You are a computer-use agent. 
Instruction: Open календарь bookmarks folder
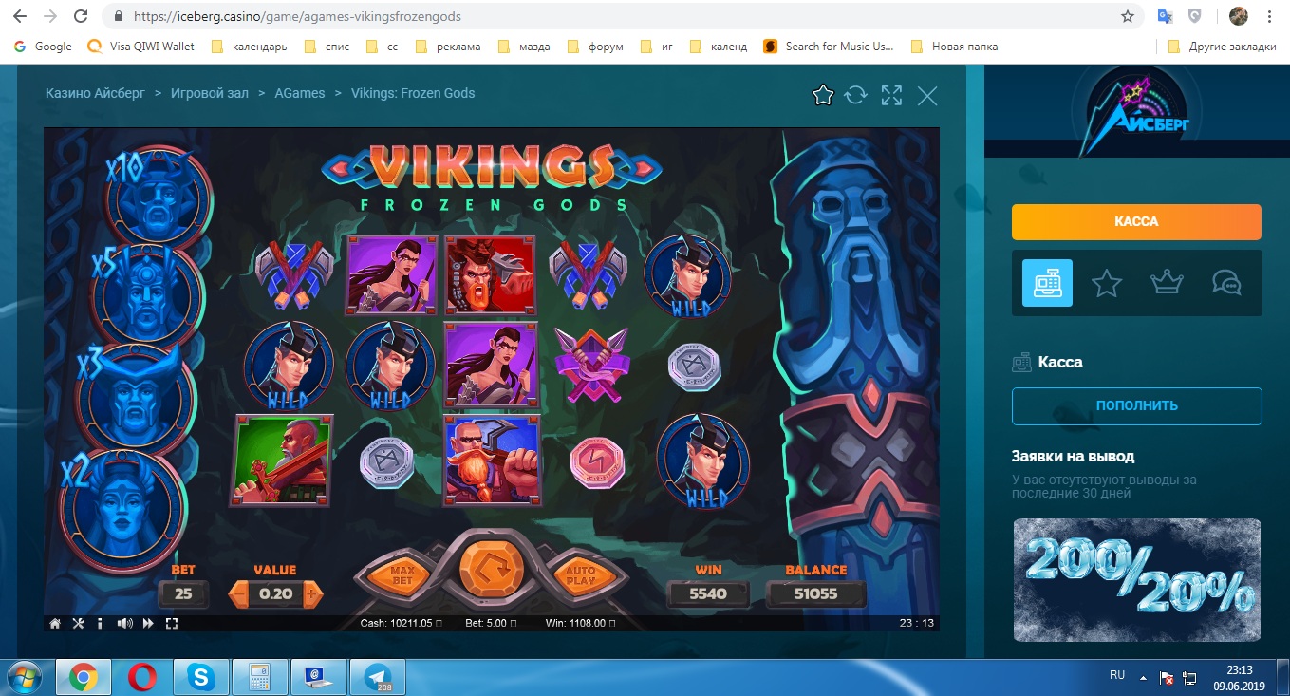pos(250,46)
